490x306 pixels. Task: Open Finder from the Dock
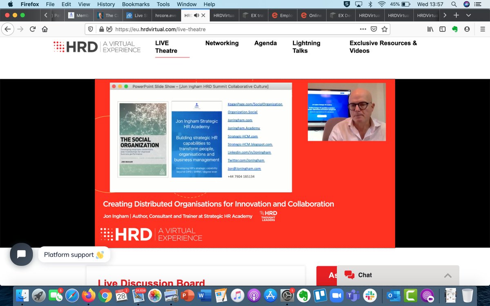pyautogui.click(x=22, y=295)
